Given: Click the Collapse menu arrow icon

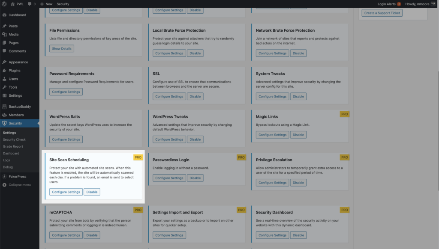Looking at the screenshot, I should click(x=4, y=185).
